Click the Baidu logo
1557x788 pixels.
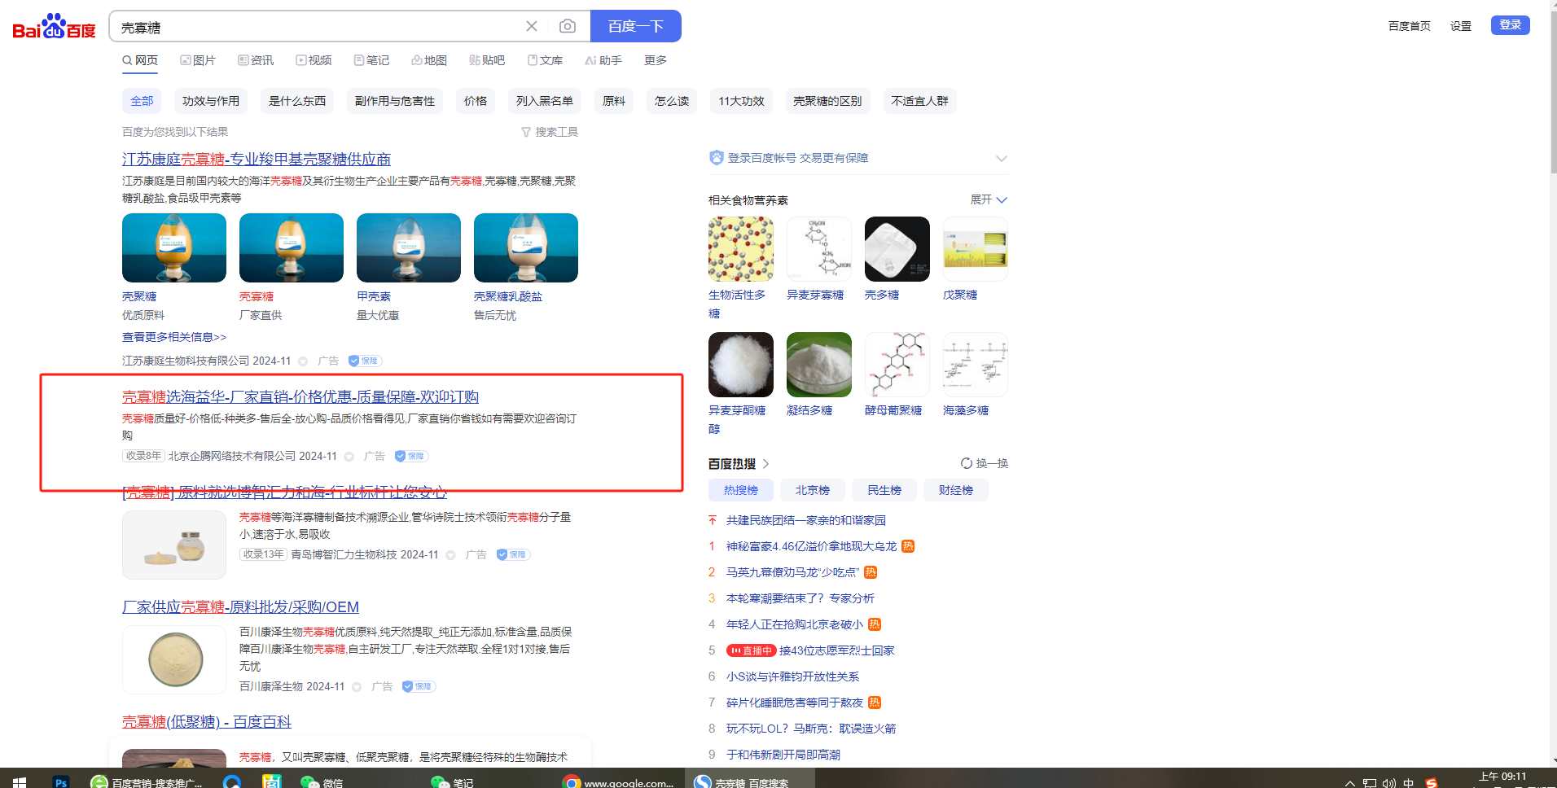(54, 27)
